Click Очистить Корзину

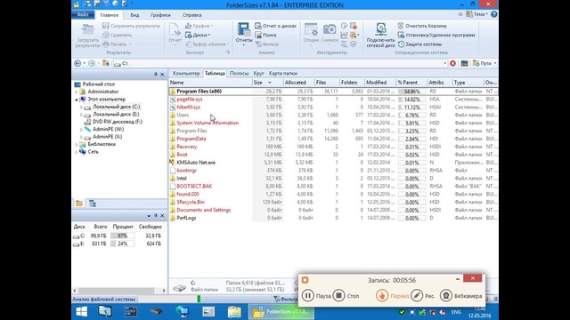[422, 26]
